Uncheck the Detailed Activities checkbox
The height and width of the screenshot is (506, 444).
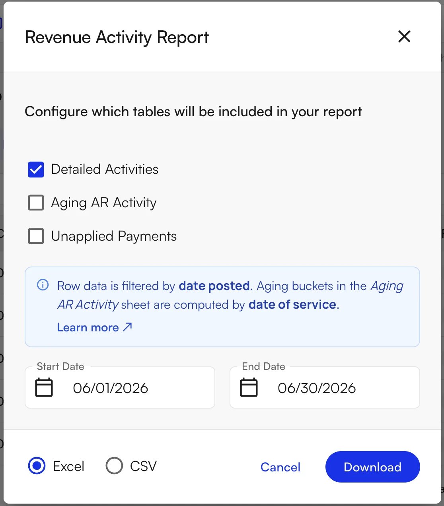click(36, 169)
